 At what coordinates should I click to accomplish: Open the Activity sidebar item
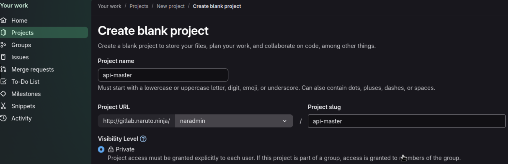22,118
